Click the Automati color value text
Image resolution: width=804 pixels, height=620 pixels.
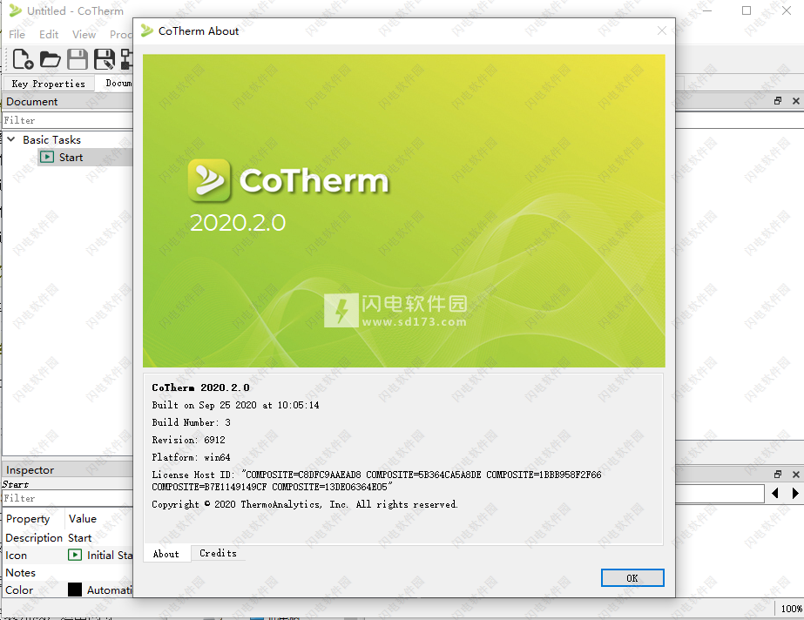pyautogui.click(x=110, y=590)
